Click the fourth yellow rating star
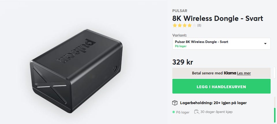 (x=190, y=25)
